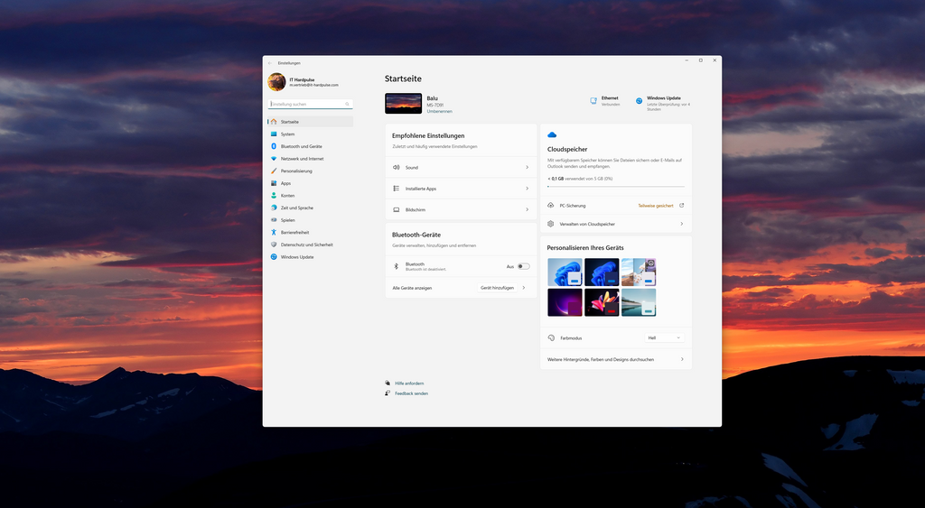Click the Windows Update icon in header
The image size is (925, 508).
(639, 101)
